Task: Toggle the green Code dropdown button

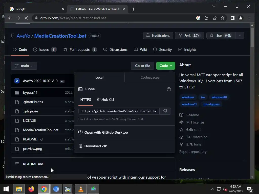Action: click(x=166, y=66)
